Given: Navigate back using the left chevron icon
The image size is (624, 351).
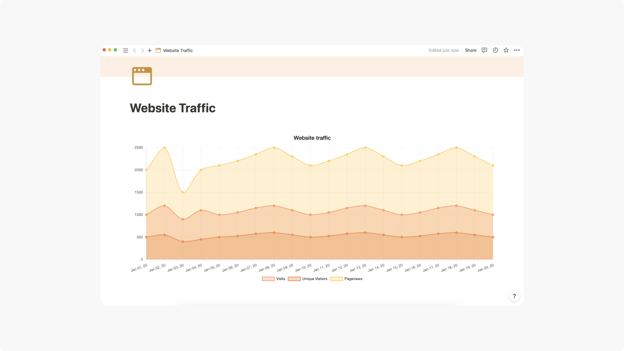Looking at the screenshot, I should click(135, 50).
